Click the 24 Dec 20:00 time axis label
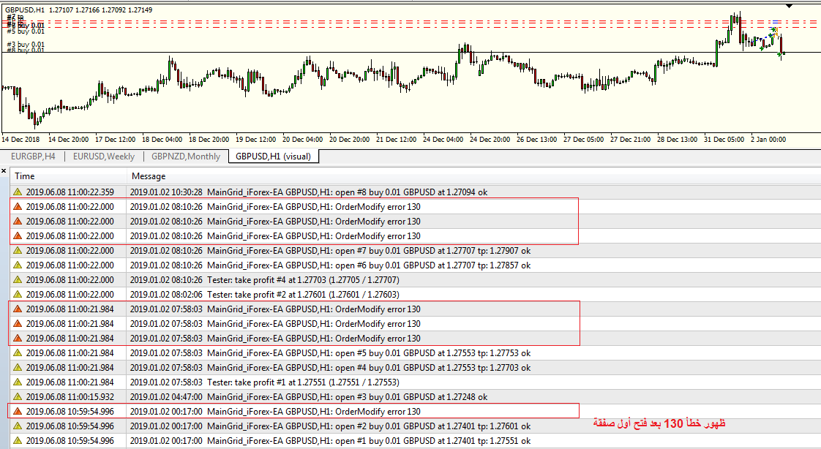Screen dimensions: 821x449 490,139
